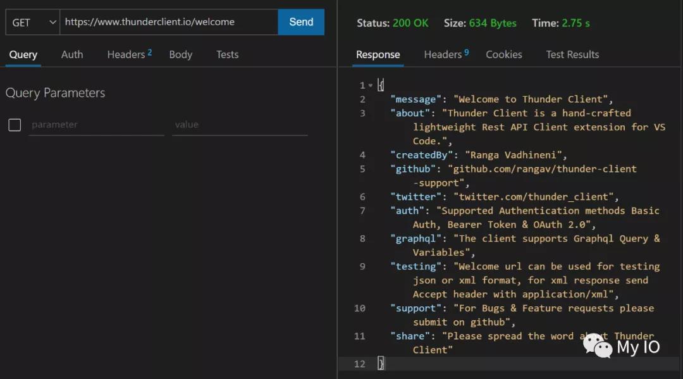Select the request Headers tab
The image size is (683, 379).
coord(129,54)
